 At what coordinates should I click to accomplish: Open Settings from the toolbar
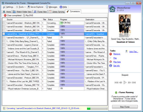tap(8, 7)
